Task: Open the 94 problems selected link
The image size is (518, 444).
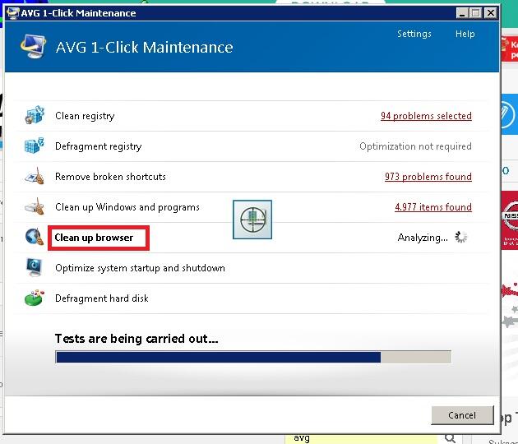Action: coord(426,116)
